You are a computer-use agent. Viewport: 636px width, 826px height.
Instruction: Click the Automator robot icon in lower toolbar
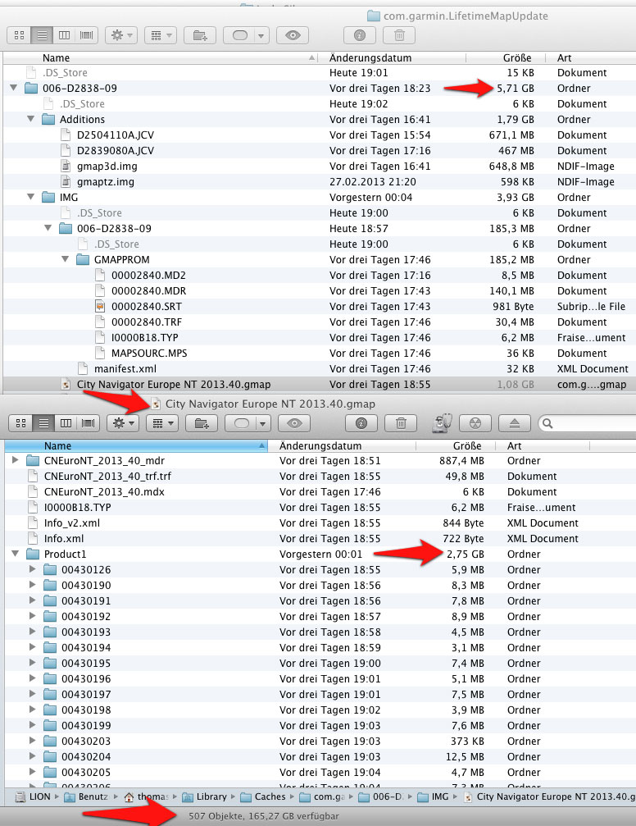441,423
